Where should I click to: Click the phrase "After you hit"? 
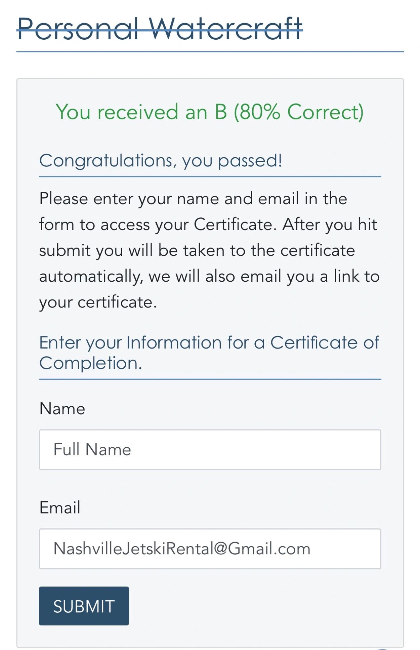(330, 225)
